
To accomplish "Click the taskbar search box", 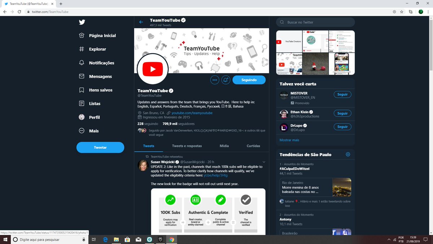I will (x=49, y=239).
